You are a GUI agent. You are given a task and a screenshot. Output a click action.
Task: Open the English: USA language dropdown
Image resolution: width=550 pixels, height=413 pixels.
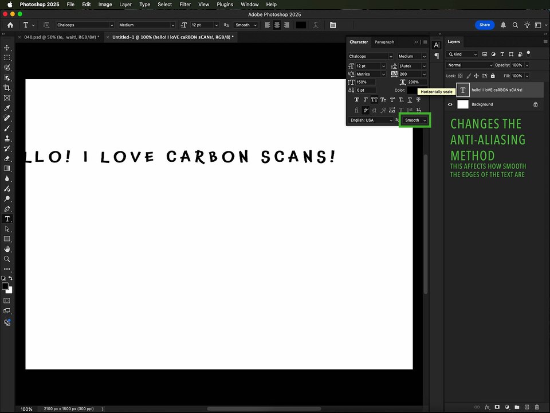pyautogui.click(x=371, y=120)
